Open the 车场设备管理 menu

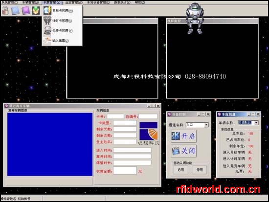point(98,2)
